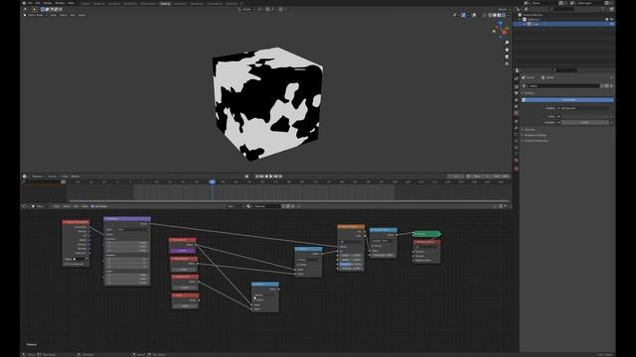Screen dimensions: 636x357
Task: Select the Cube row in outliner
Action: point(564,24)
